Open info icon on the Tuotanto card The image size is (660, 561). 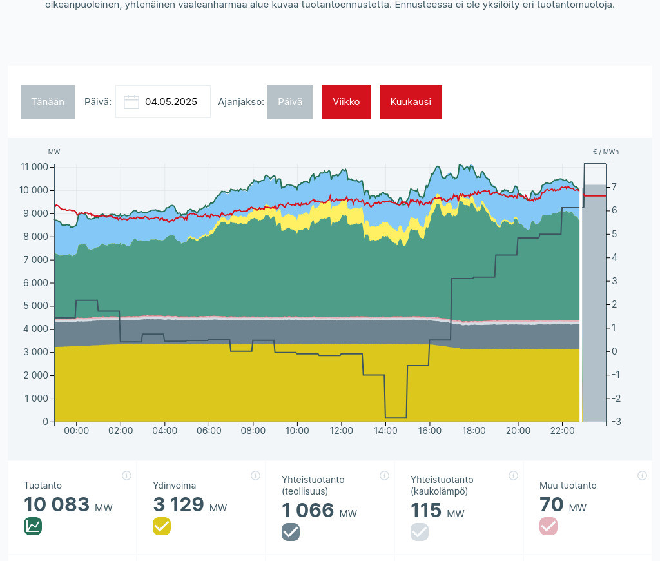[x=126, y=476]
